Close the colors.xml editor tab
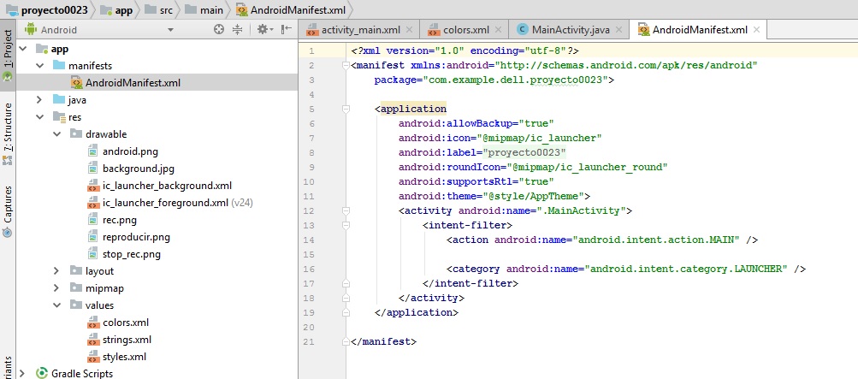Screen dimensions: 858x379 (498, 30)
